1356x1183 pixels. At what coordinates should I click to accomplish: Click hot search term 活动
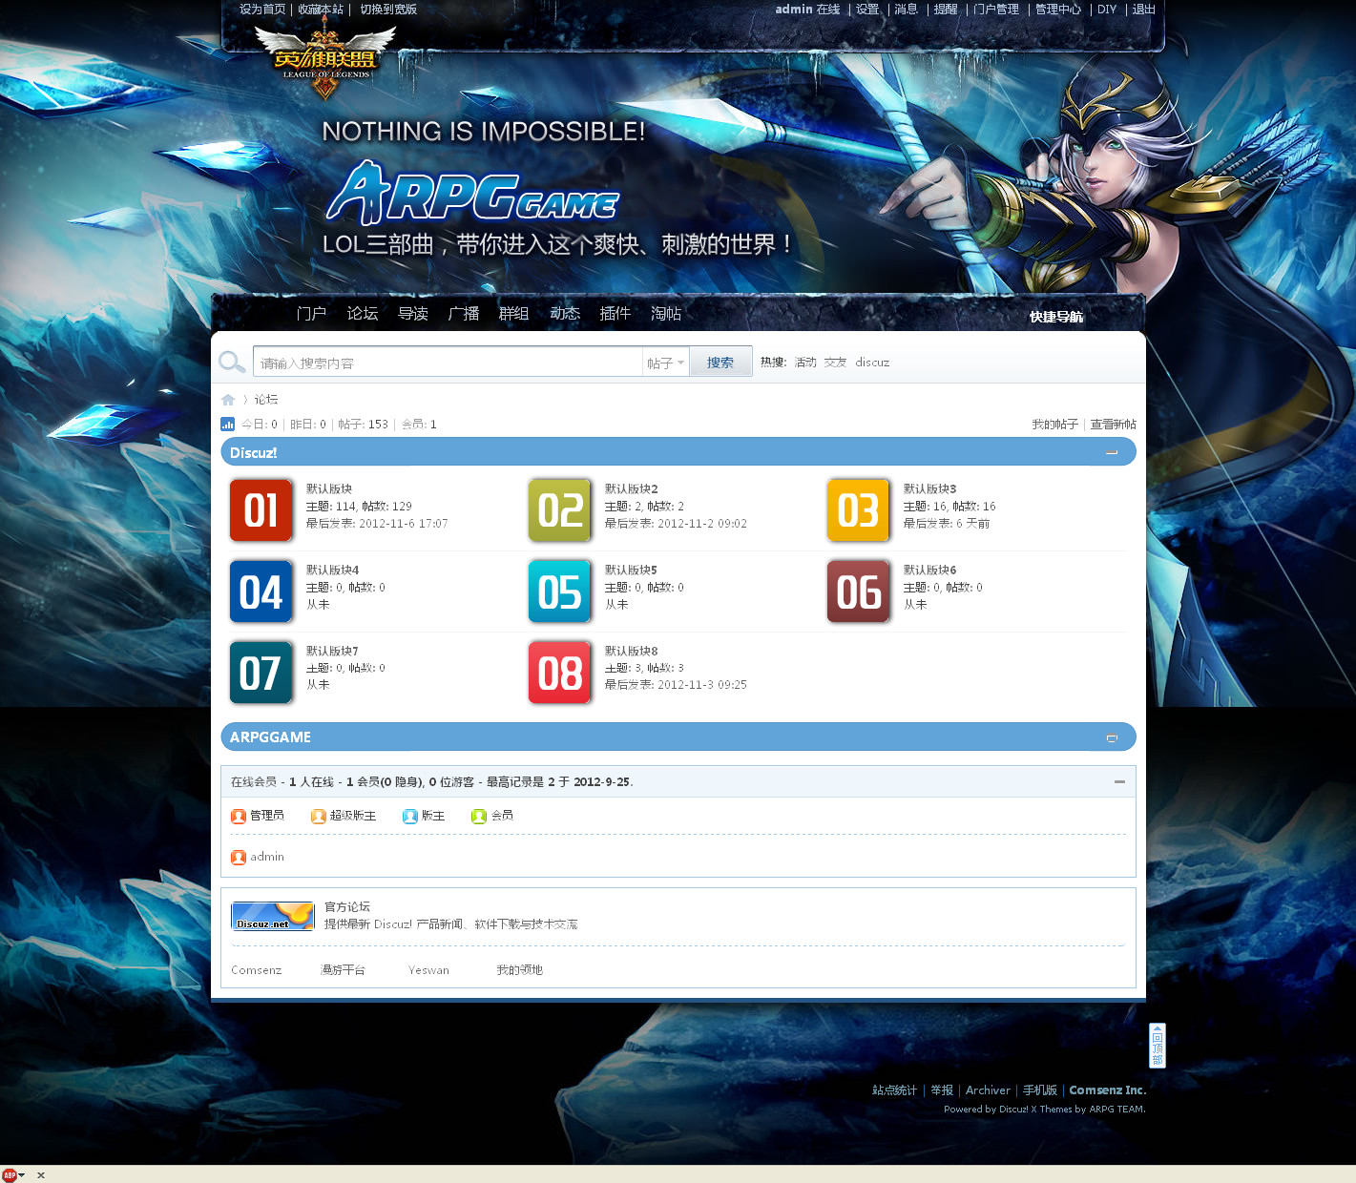tap(805, 363)
